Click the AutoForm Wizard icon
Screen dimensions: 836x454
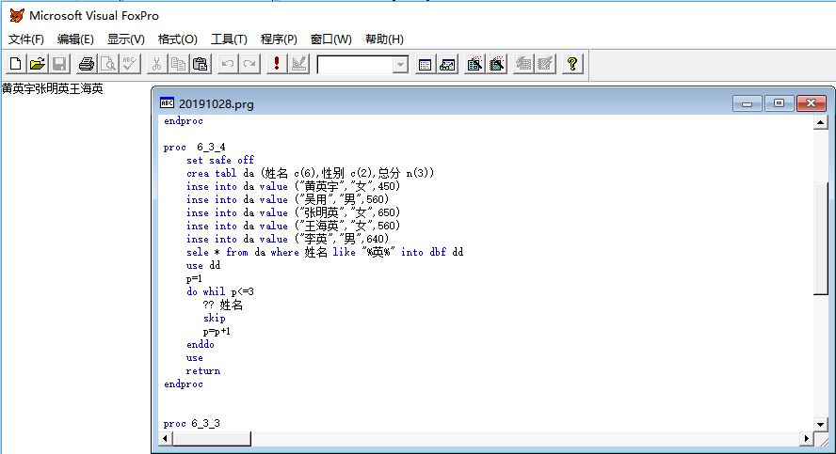(x=523, y=64)
